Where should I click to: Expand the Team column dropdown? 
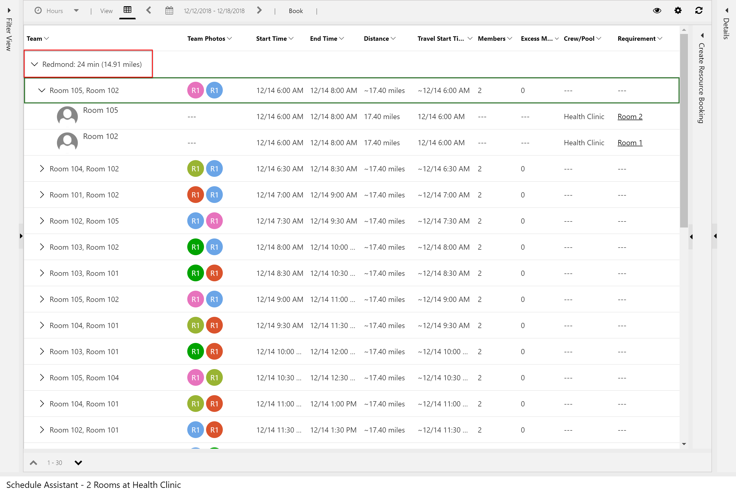click(x=49, y=38)
